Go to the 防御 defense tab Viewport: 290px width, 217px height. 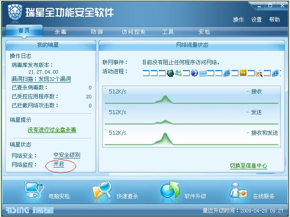pyautogui.click(x=97, y=32)
